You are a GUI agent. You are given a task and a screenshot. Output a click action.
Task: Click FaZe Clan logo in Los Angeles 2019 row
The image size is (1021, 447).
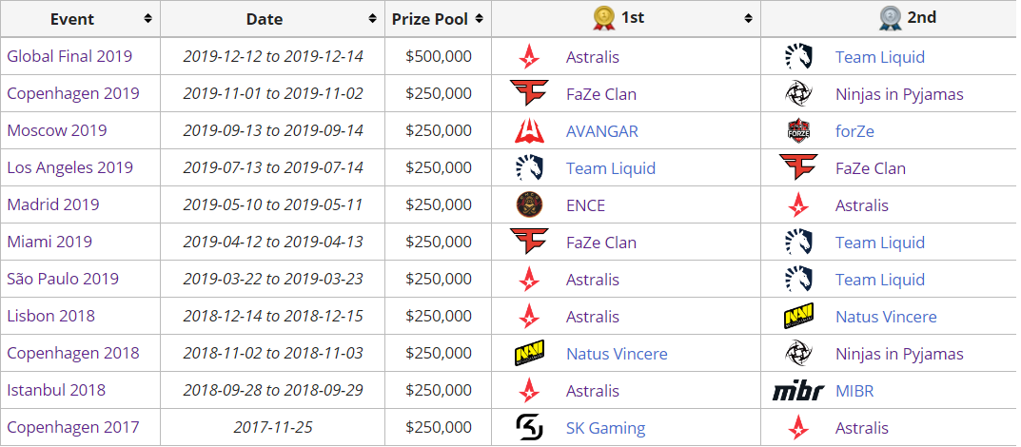(798, 168)
